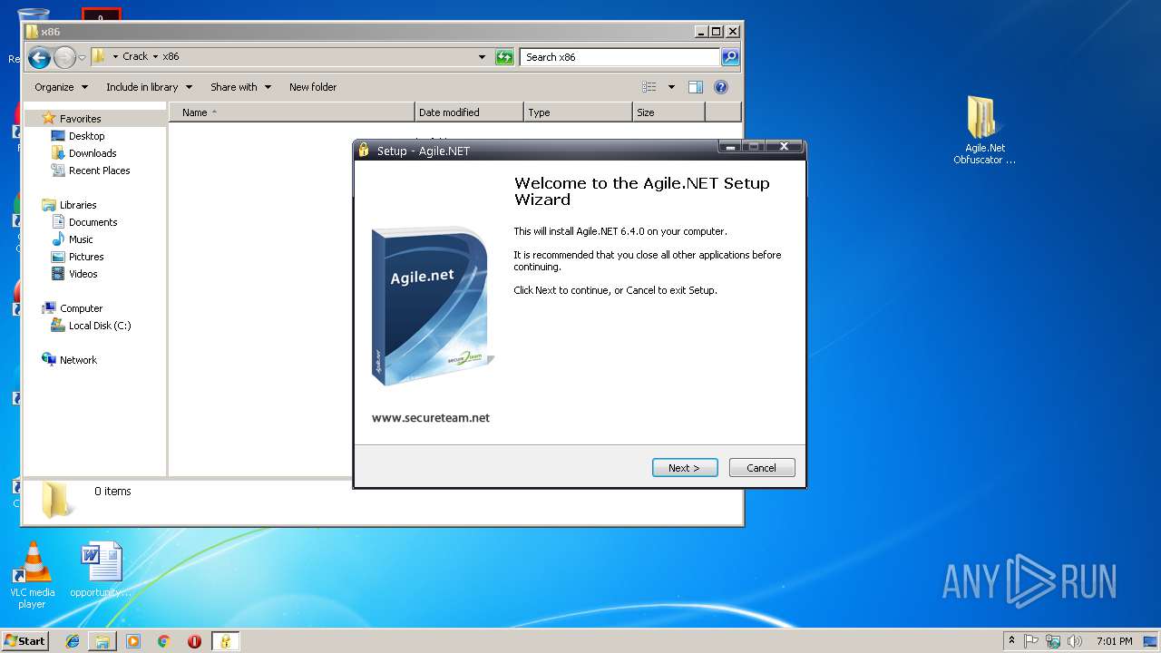Screen dimensions: 1161x653
Task: Select Network in navigation pane
Action: pos(78,360)
